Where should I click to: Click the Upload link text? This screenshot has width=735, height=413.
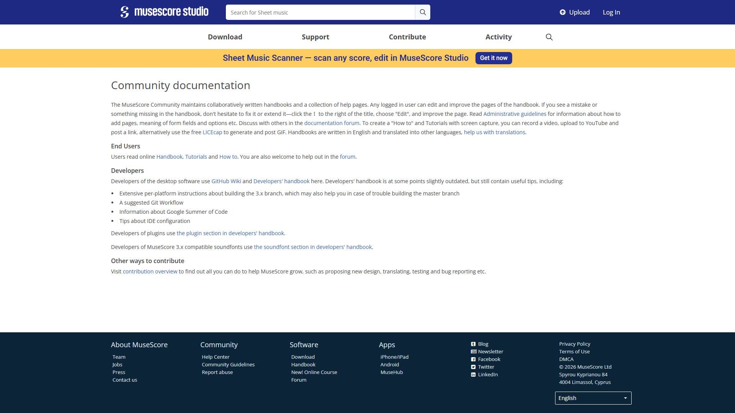point(579,12)
